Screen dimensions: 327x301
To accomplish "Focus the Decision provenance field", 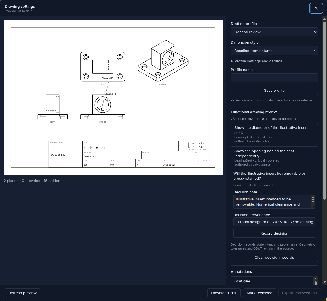I will (x=274, y=222).
